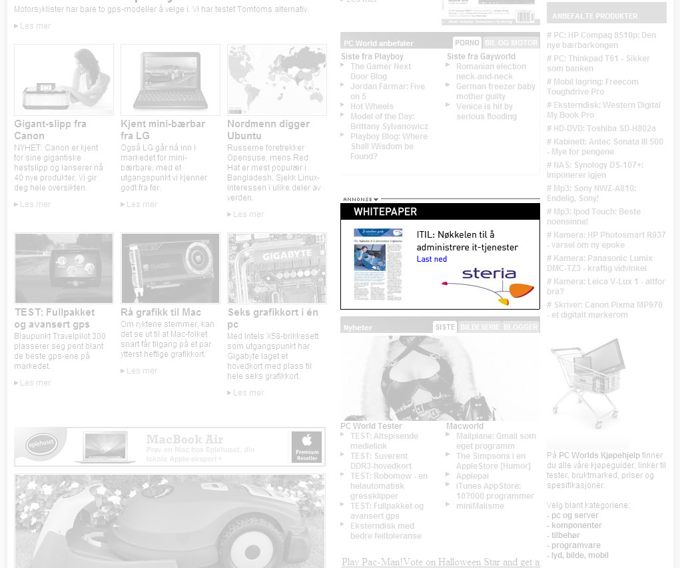Open 'Ipod Touch: Beste noensinne!' link

click(593, 216)
